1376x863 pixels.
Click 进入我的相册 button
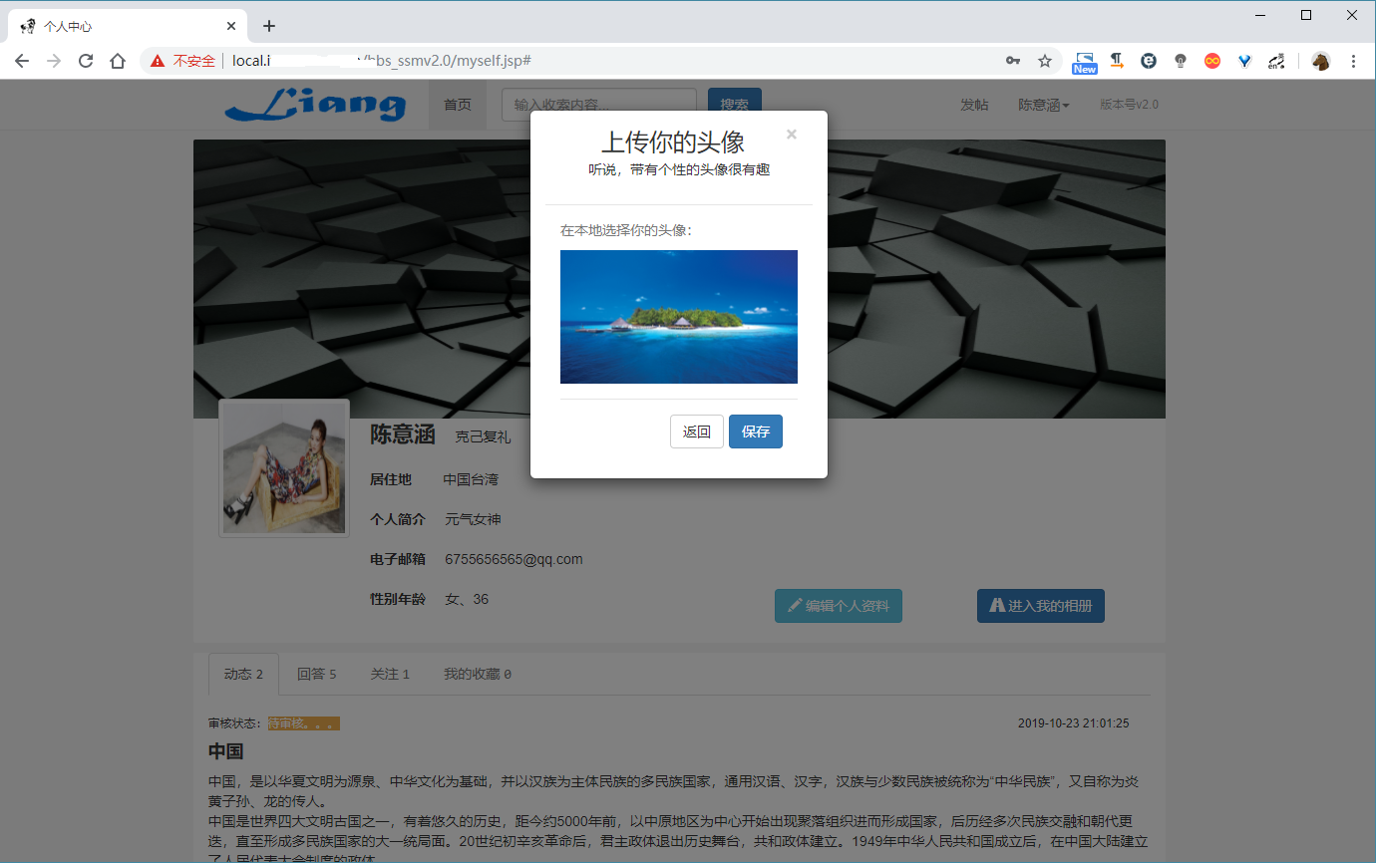[x=1041, y=606]
